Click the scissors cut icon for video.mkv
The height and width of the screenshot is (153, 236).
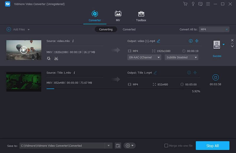tap(56, 58)
